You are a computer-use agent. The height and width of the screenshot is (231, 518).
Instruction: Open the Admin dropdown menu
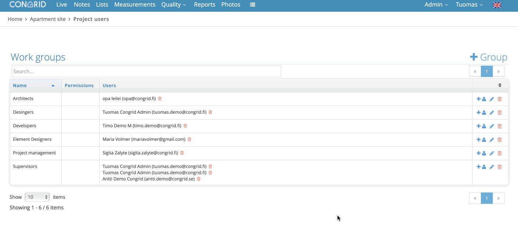436,5
